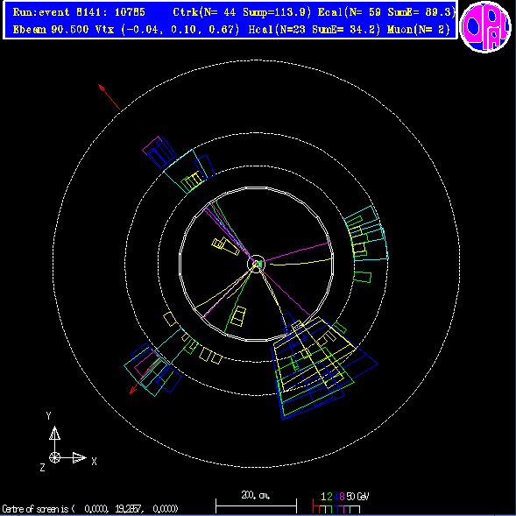The width and height of the screenshot is (516, 516).
Task: Click the Hcal(N=23 SumE= 34.2) header entry
Action: tap(315, 30)
